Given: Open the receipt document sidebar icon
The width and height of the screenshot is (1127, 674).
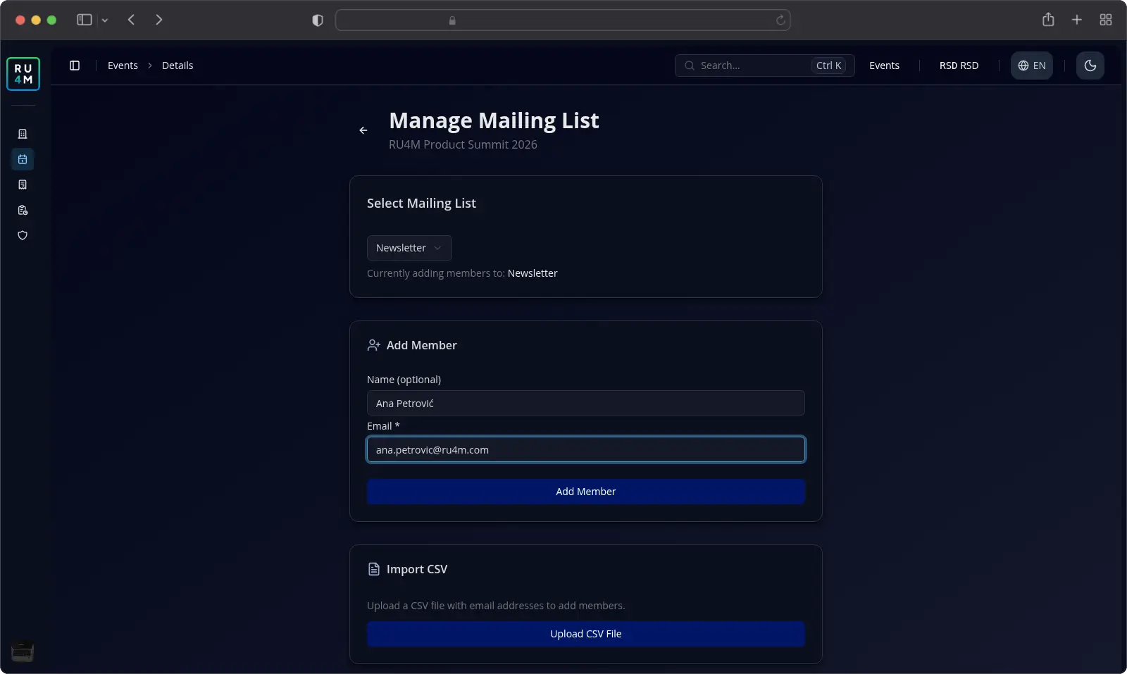Looking at the screenshot, I should 23,185.
